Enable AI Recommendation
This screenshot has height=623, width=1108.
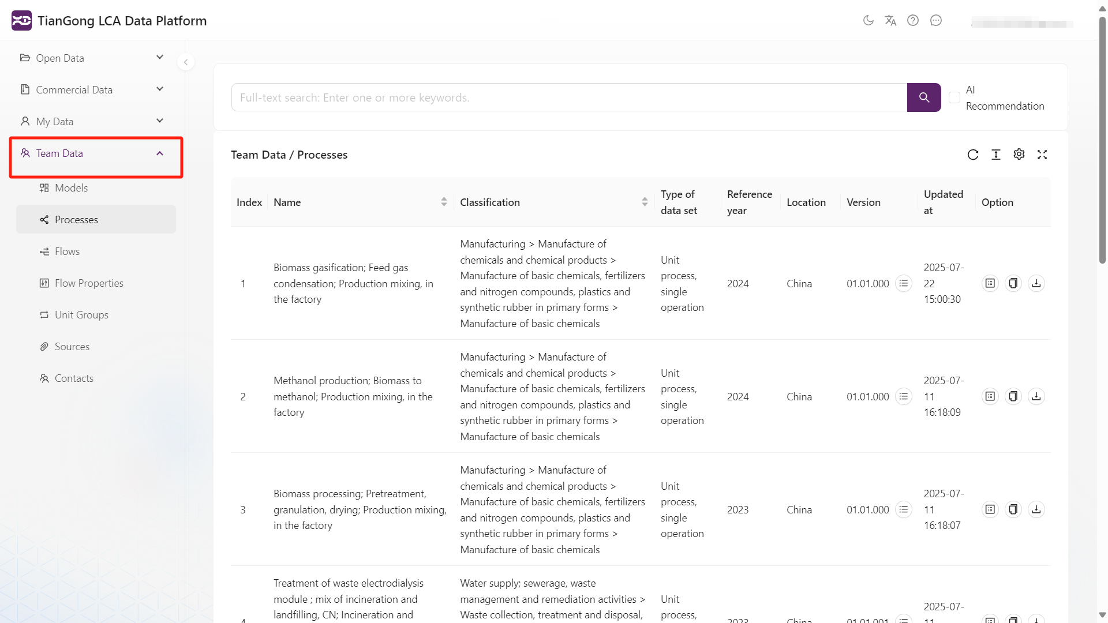tap(955, 97)
